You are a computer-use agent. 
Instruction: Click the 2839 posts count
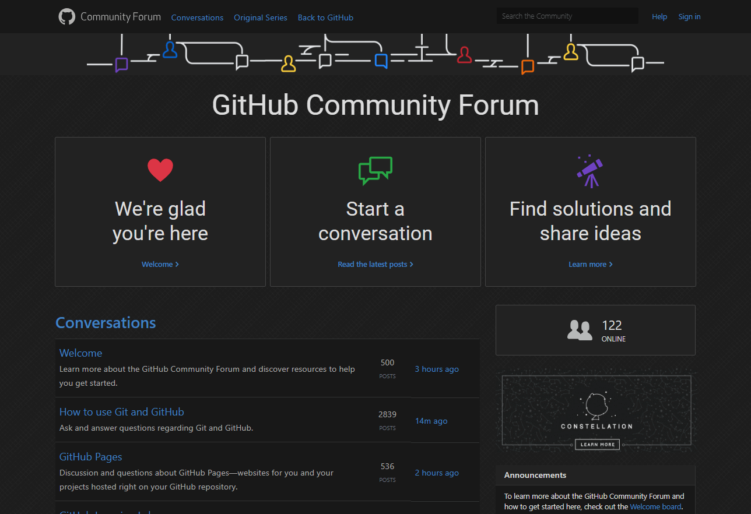[387, 414]
